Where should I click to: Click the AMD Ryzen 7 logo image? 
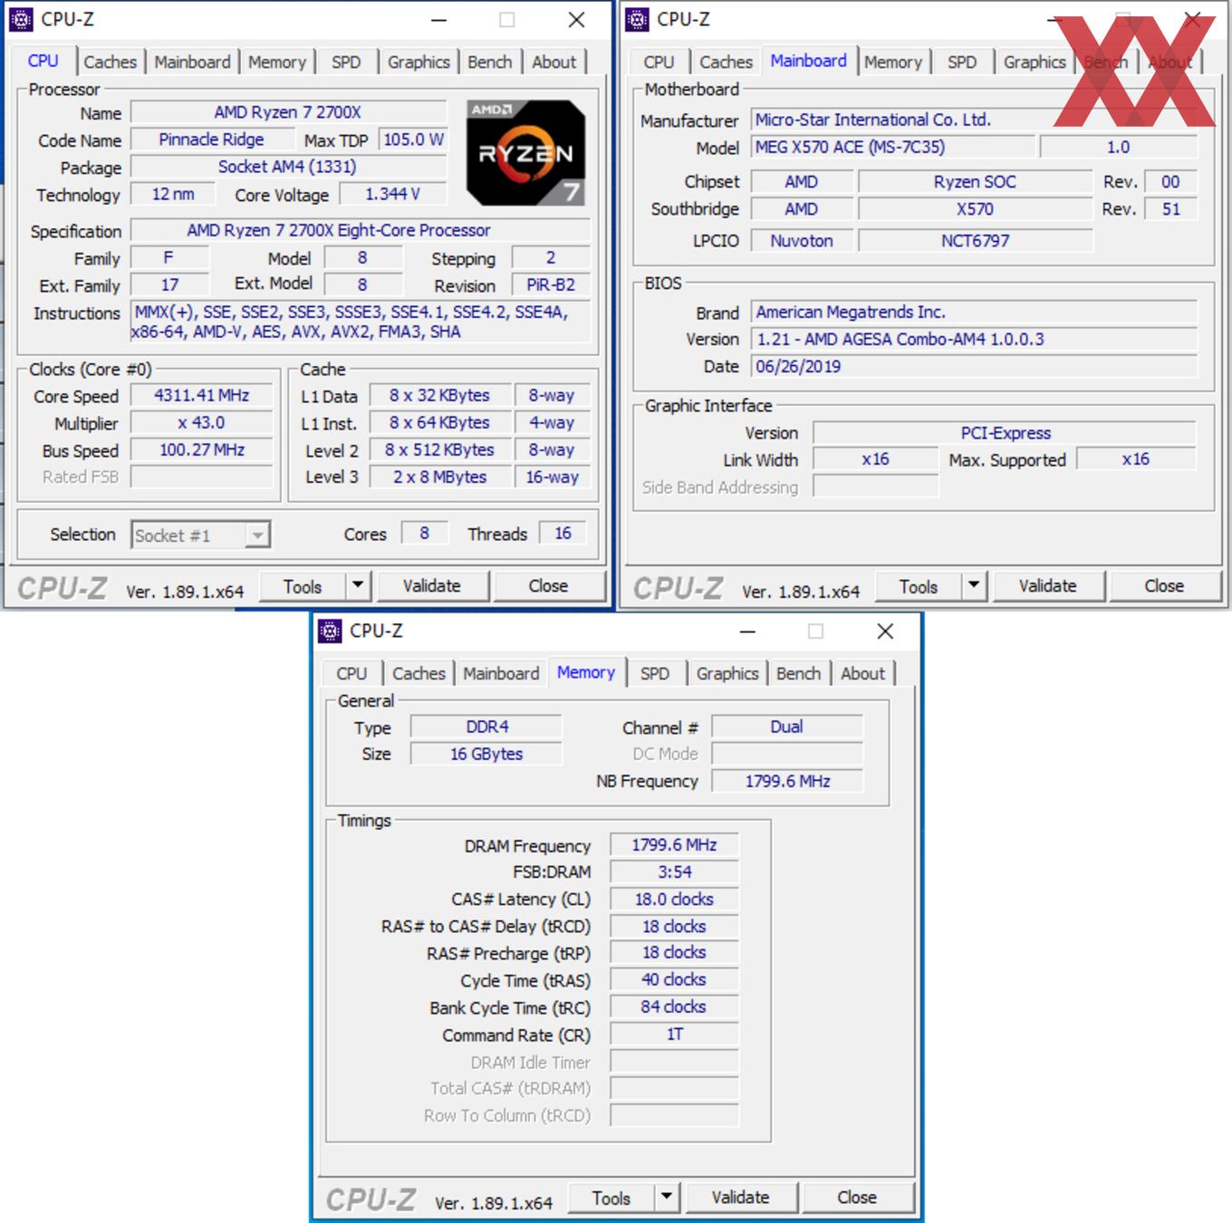525,152
